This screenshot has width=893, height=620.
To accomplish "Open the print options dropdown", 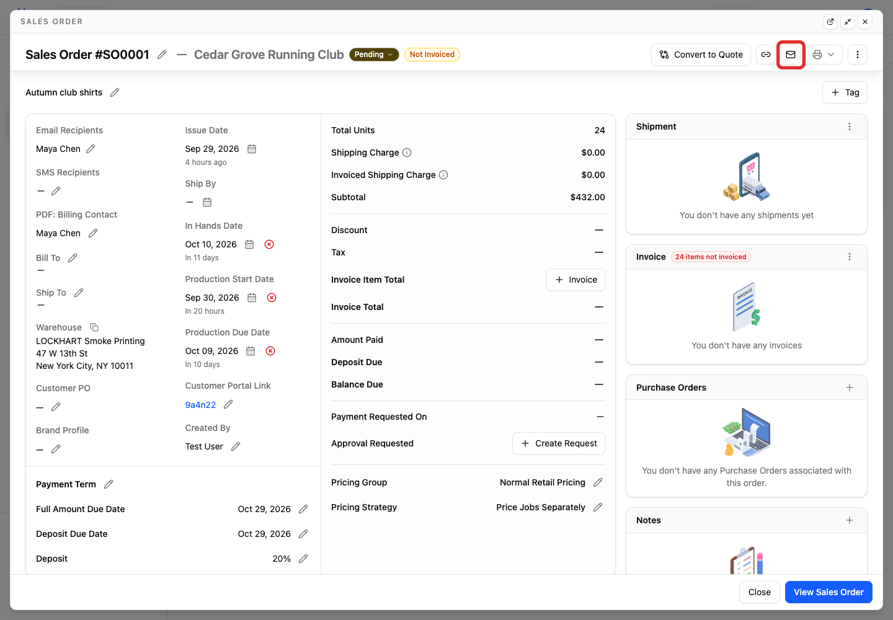I will click(824, 55).
